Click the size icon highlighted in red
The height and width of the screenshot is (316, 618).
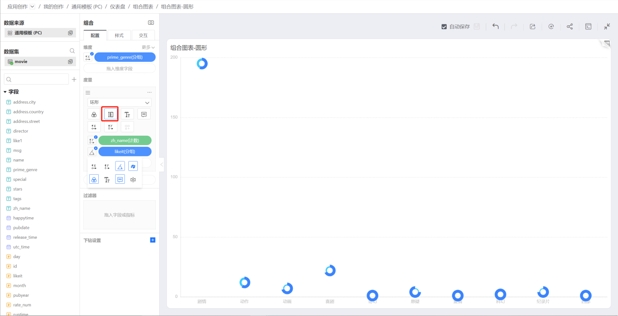click(110, 114)
